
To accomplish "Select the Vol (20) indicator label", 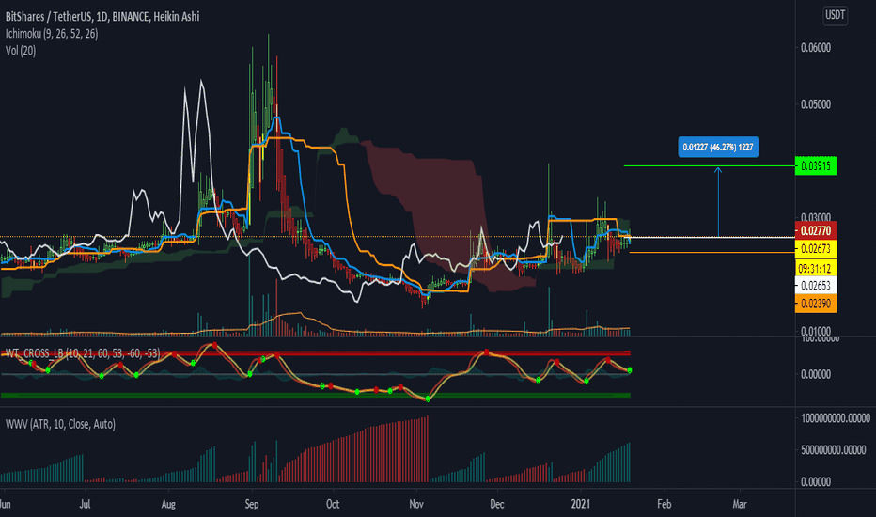I will pos(21,51).
